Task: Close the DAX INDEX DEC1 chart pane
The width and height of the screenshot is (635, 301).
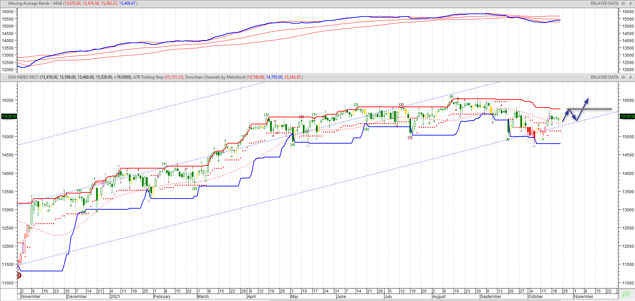Action: pos(630,77)
